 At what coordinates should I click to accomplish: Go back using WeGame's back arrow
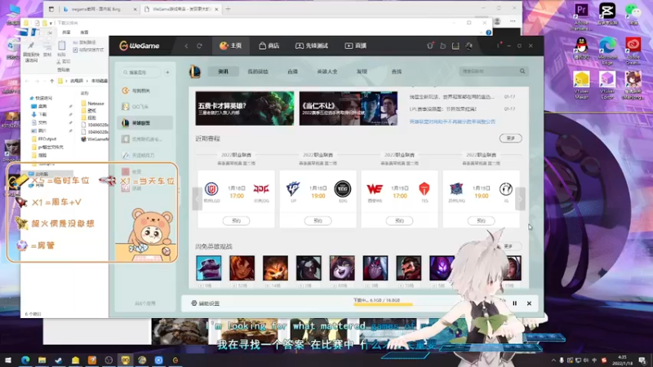click(187, 46)
